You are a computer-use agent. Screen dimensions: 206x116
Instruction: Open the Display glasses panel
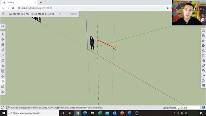[203, 76]
